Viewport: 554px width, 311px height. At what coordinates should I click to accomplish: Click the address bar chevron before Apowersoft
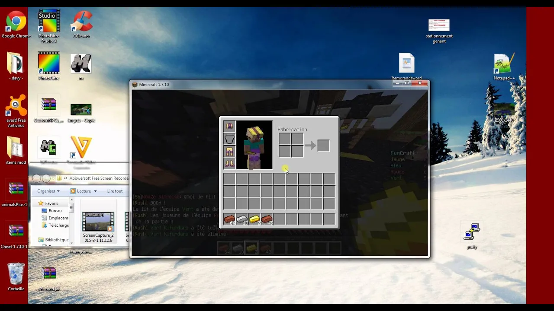(65, 178)
